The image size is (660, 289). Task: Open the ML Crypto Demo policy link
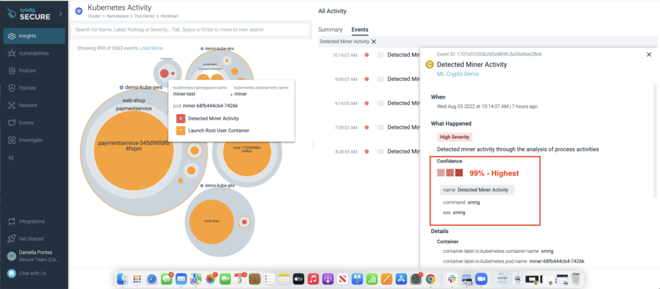coord(458,74)
